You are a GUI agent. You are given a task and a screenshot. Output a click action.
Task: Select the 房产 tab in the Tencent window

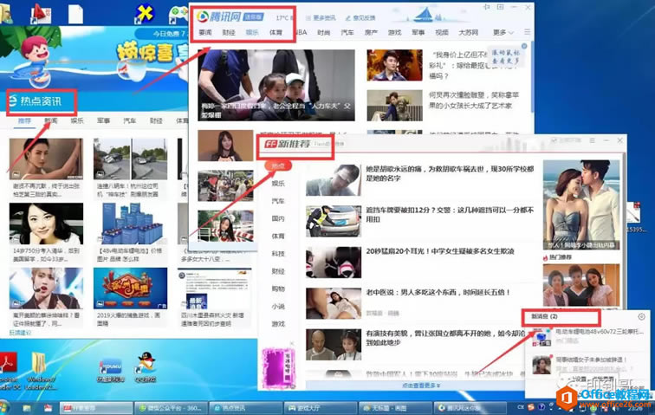tap(371, 33)
